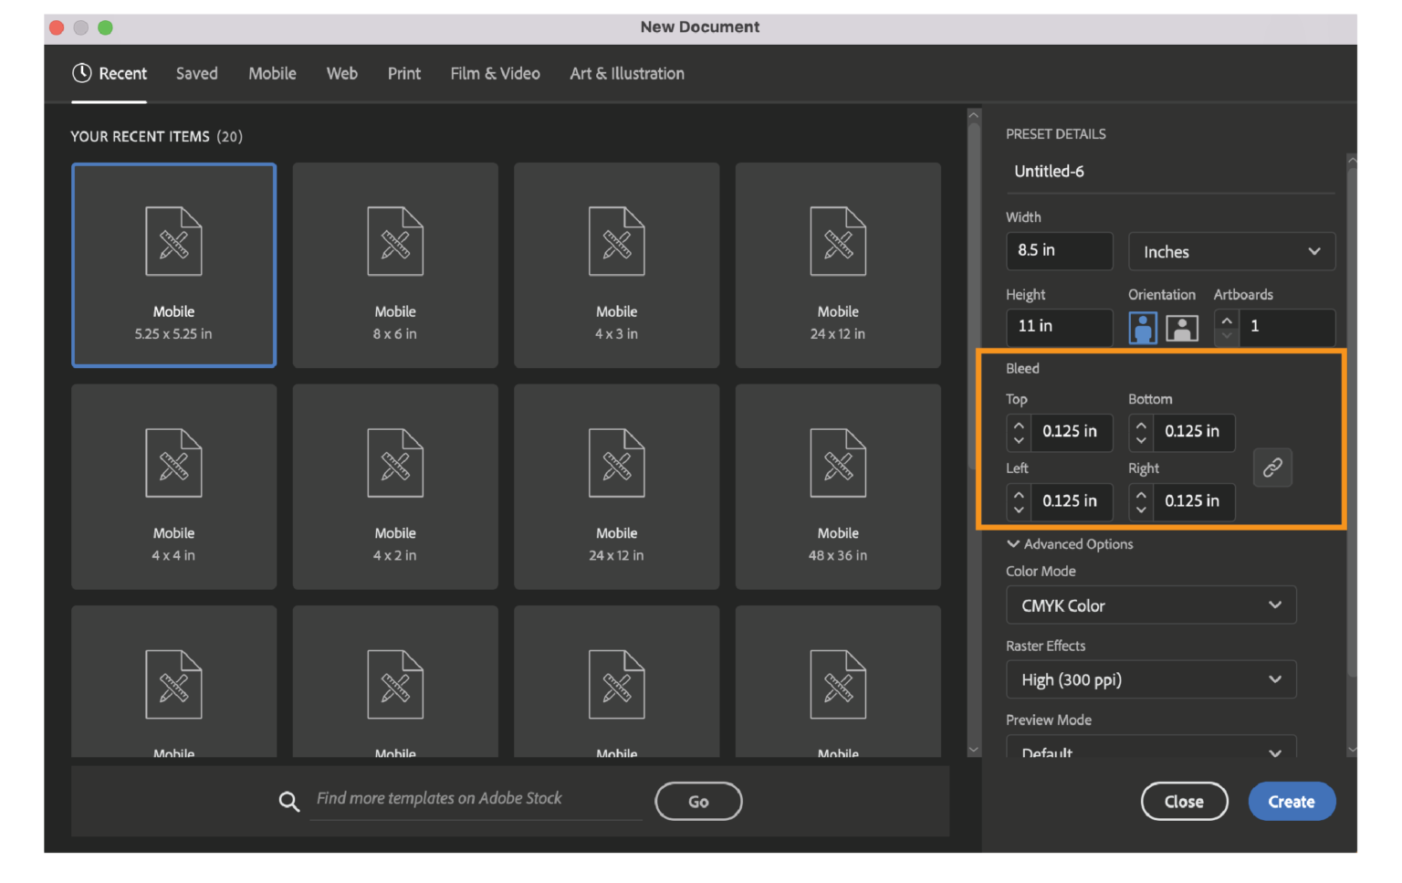Screen dimensions: 1402x883
Task: Click the Create button
Action: [x=1292, y=801]
